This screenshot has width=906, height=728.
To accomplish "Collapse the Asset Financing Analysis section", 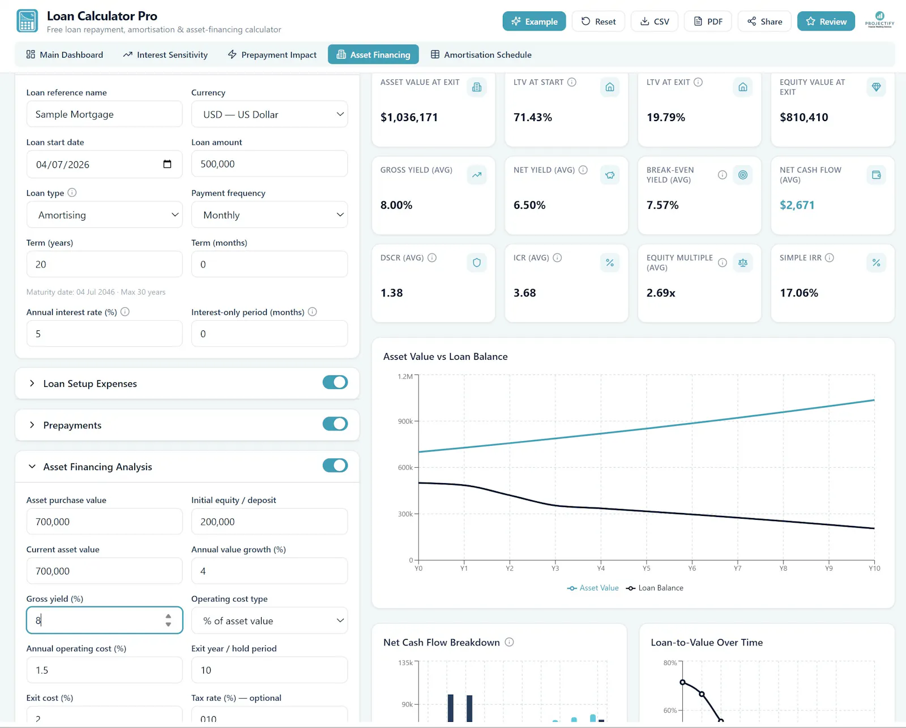I will coord(32,467).
